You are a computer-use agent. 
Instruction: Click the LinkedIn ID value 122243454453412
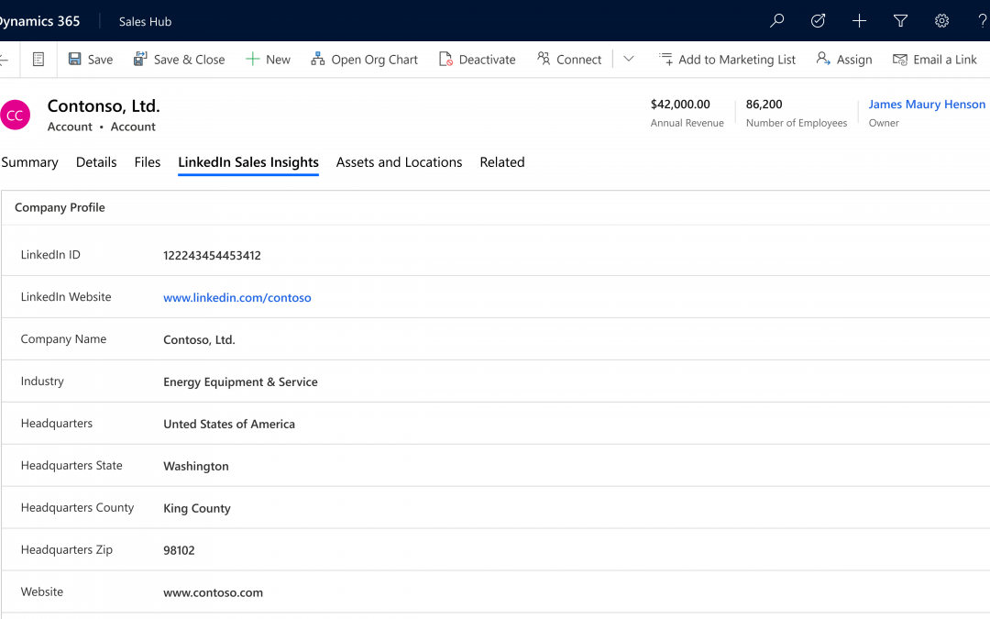click(x=212, y=255)
